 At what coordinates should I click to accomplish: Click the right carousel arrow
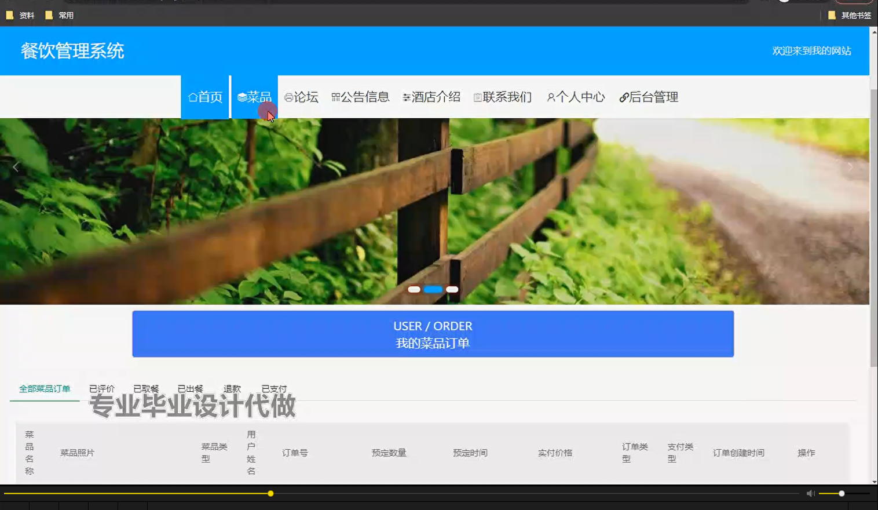(x=850, y=166)
